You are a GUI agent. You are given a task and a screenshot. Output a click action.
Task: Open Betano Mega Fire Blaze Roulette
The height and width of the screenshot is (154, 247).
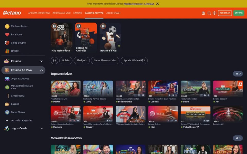pos(163,89)
